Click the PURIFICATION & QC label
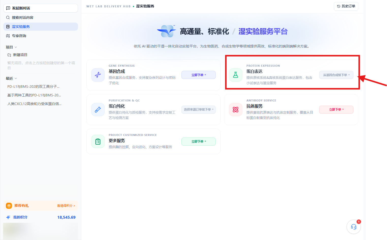 click(124, 100)
